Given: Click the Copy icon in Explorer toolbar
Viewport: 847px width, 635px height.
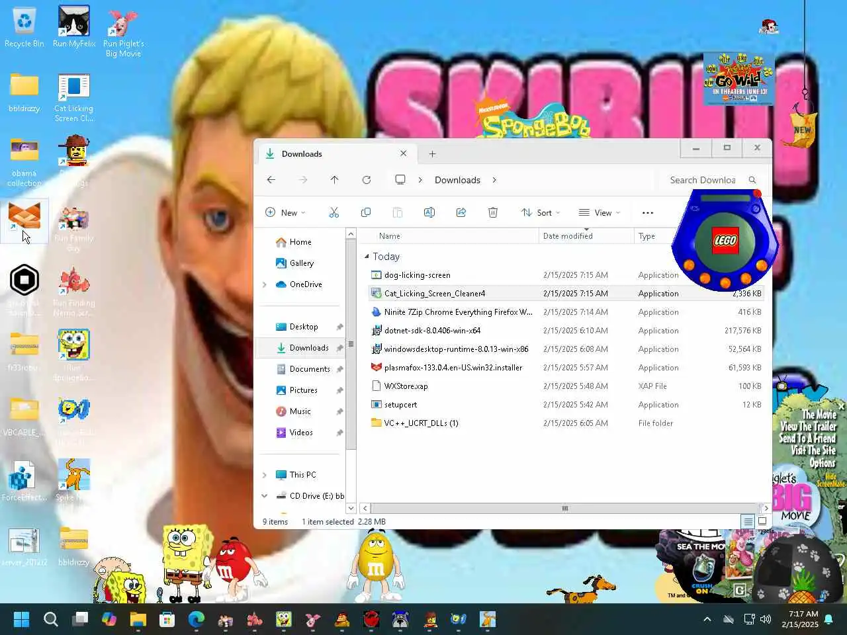Looking at the screenshot, I should click(x=365, y=212).
